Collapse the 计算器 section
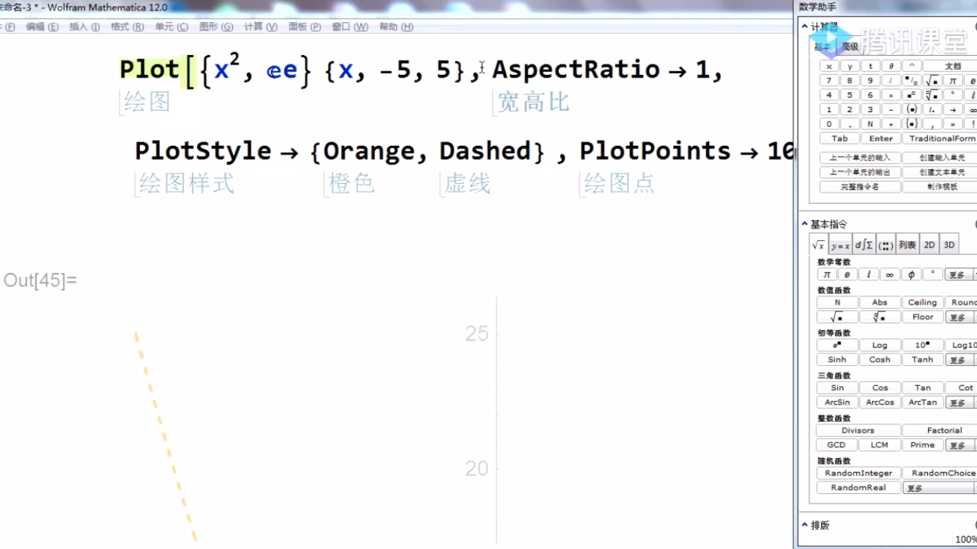The image size is (977, 549). click(804, 27)
